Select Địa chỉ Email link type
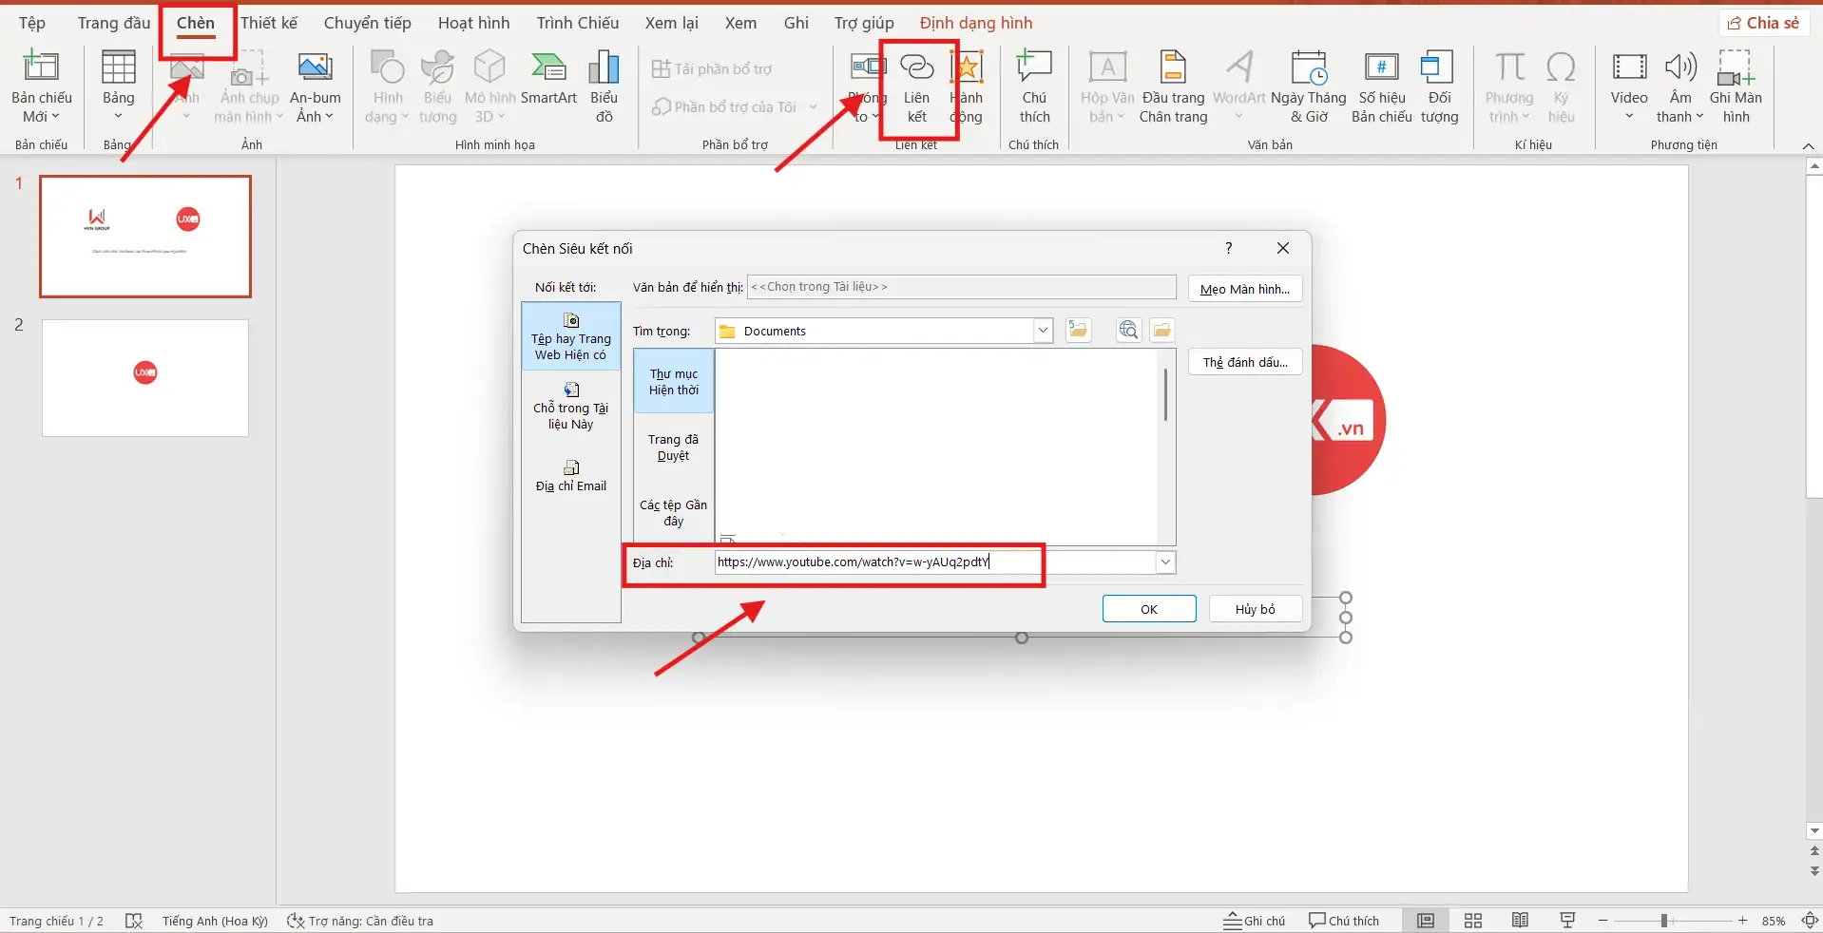1823x933 pixels. point(570,476)
